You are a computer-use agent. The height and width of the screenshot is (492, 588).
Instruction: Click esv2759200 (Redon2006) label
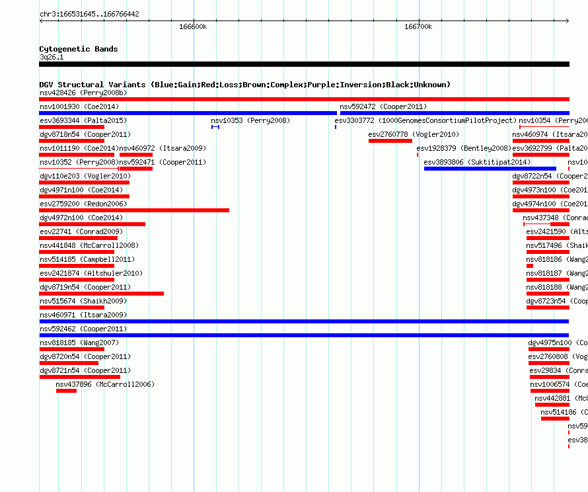tap(83, 204)
